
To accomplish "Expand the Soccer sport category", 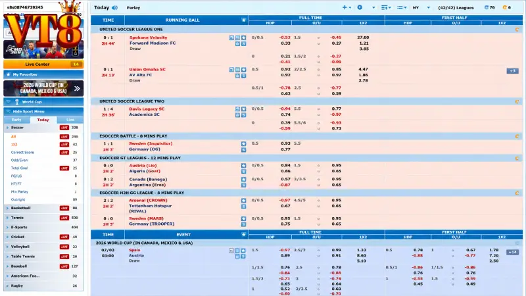I will click(43, 128).
